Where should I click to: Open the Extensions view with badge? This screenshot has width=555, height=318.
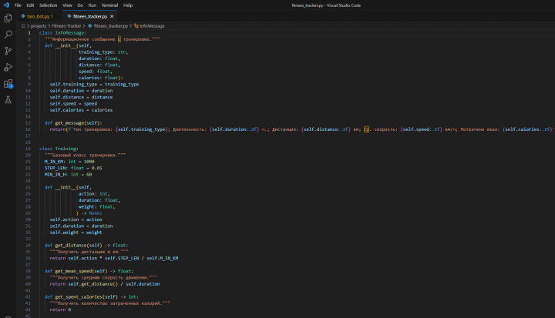tap(8, 83)
